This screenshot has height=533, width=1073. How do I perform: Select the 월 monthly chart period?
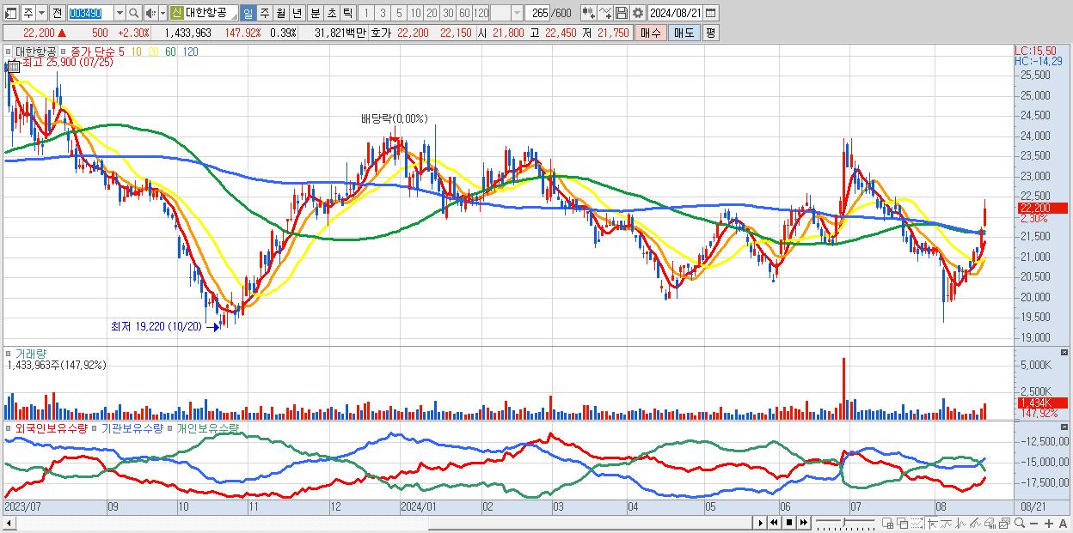click(x=280, y=13)
